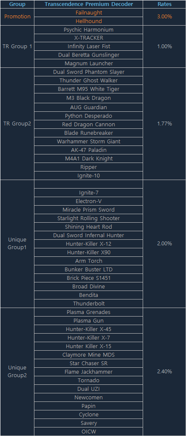
Task: Click the Hunter-Killer X90 row
Action: pos(89,253)
